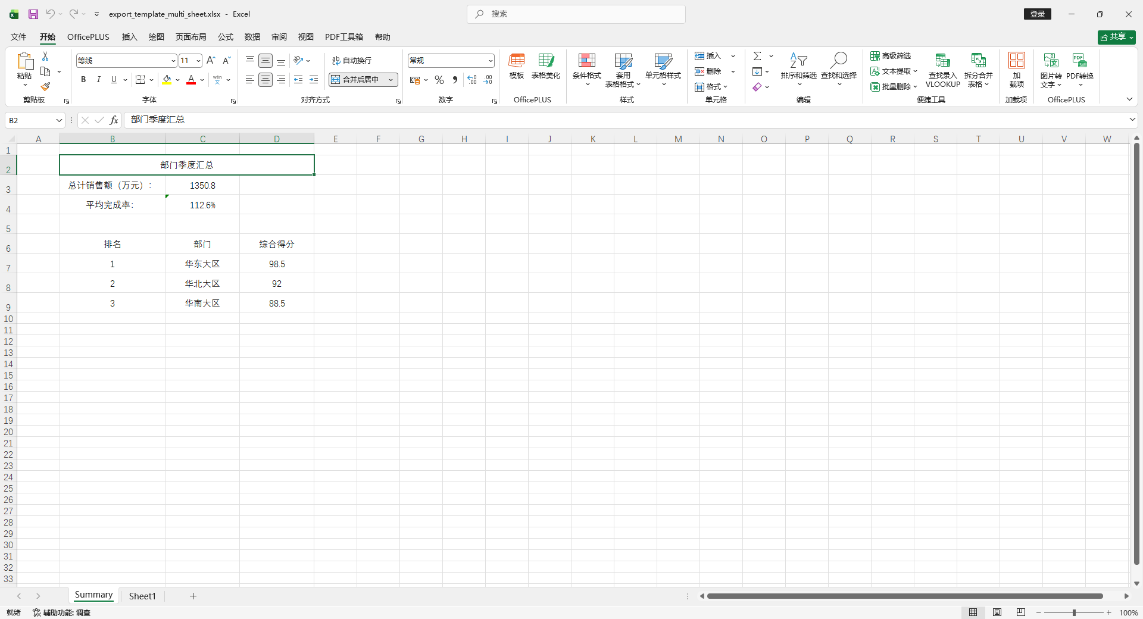Click the percent style icon
The width and height of the screenshot is (1143, 619).
point(439,80)
